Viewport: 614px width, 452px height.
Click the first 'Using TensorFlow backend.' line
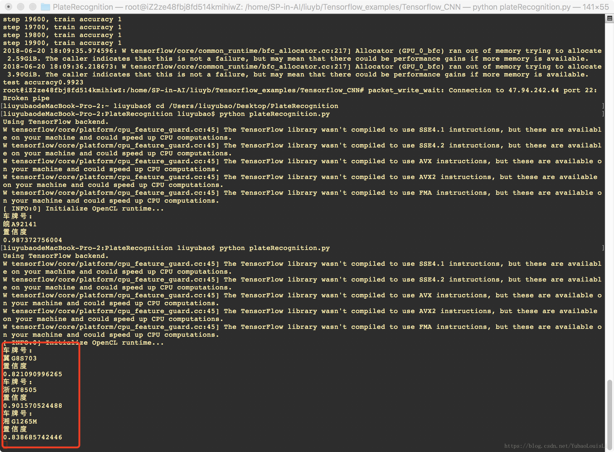click(56, 122)
